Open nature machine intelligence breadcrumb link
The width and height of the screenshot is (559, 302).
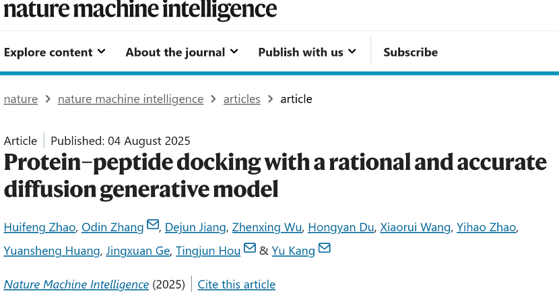point(131,99)
